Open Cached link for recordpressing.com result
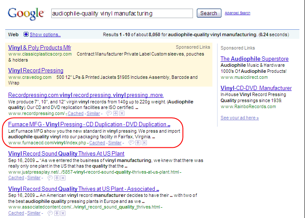 tap(75, 113)
